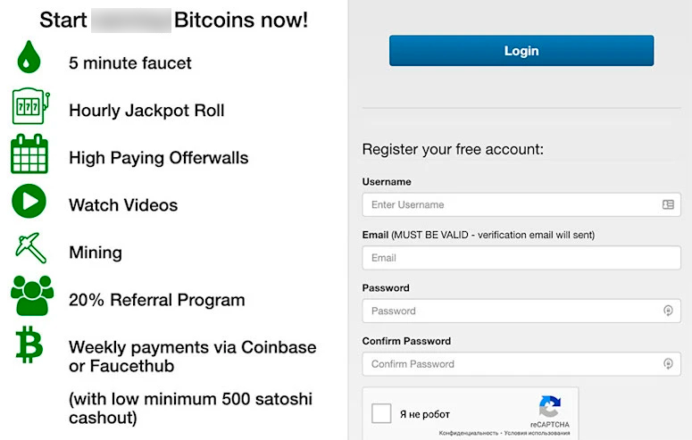Click the key icon in Confirm Password field
Image resolution: width=692 pixels, height=440 pixels.
tap(668, 364)
